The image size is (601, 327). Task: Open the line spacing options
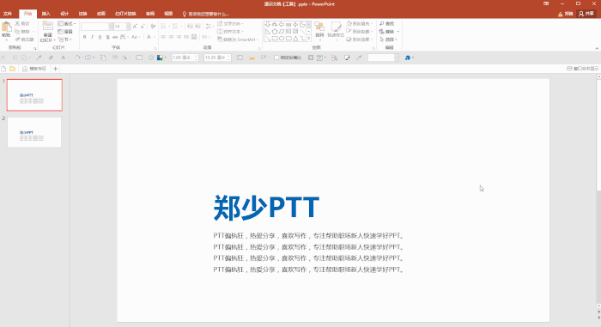[x=209, y=27]
